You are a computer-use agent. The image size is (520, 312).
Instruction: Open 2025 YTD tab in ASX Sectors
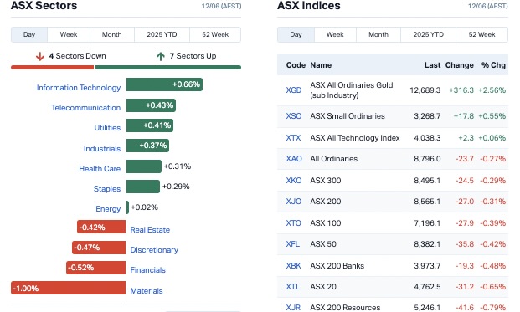(162, 35)
